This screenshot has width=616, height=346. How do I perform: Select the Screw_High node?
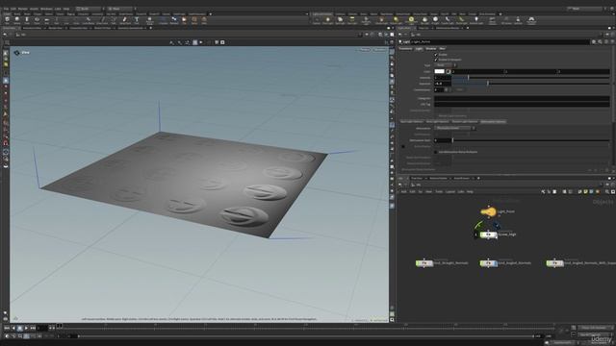point(488,235)
